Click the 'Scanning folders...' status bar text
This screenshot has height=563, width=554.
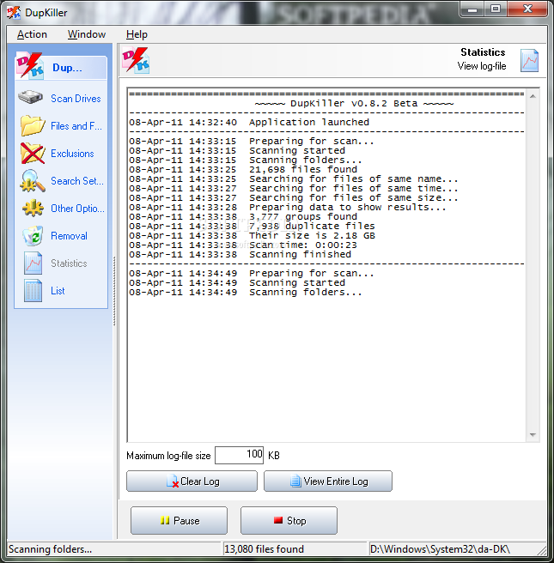[51, 549]
